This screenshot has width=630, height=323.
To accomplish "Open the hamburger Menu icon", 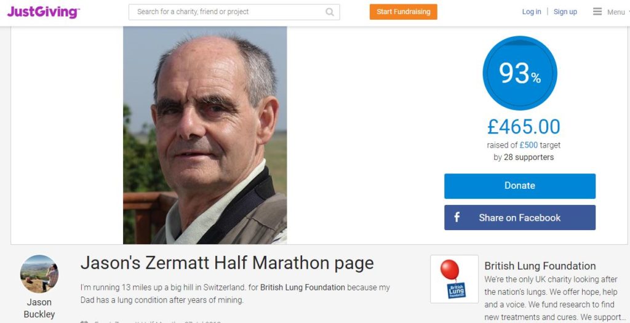I will click(597, 12).
